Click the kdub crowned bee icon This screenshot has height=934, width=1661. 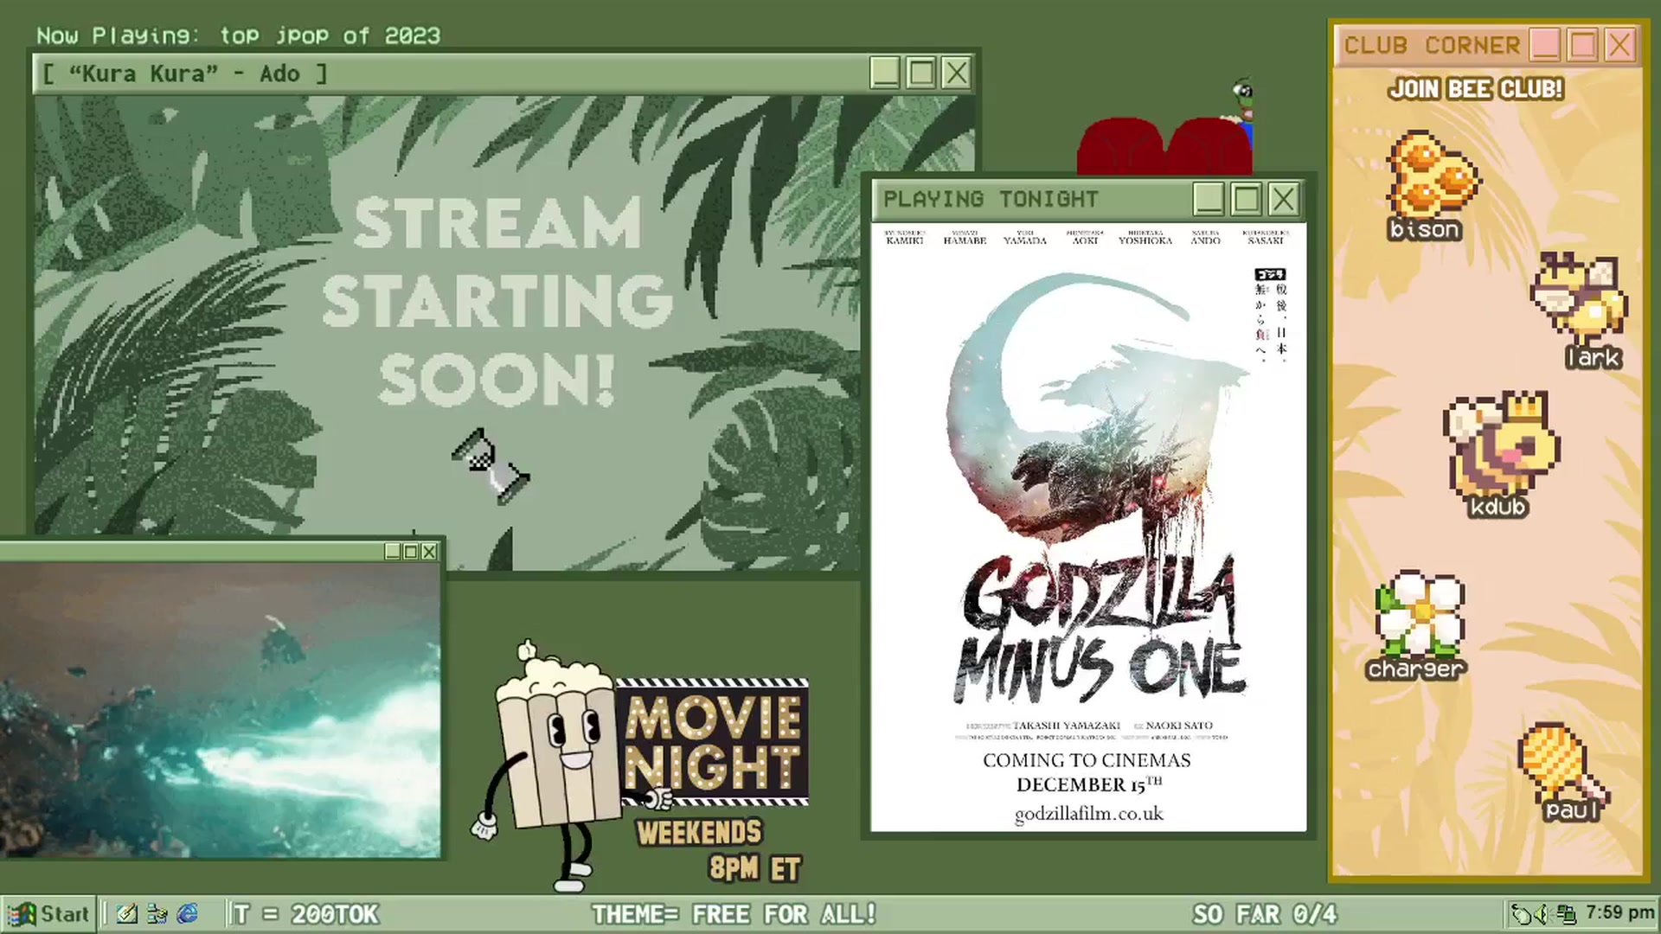(x=1501, y=445)
